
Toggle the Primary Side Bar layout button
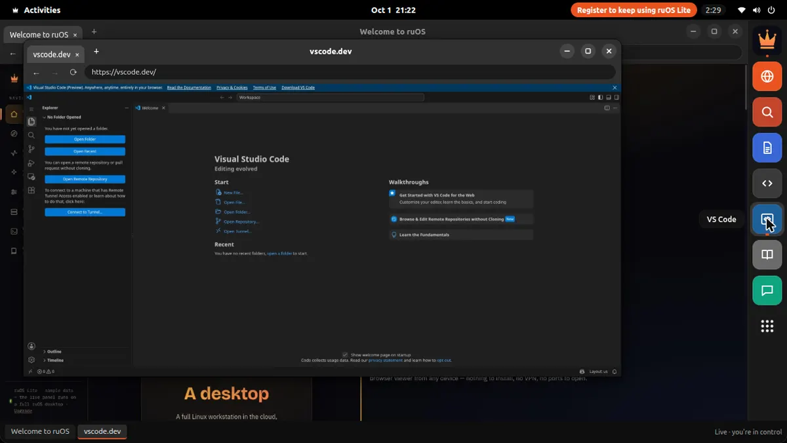[600, 98]
